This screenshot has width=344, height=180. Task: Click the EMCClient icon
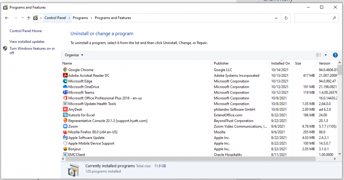click(x=65, y=155)
